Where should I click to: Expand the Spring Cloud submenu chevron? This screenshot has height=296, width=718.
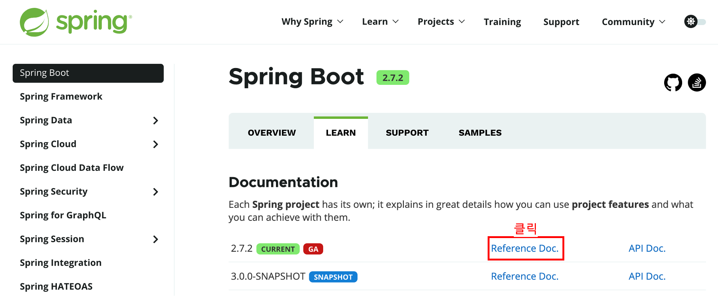[156, 144]
